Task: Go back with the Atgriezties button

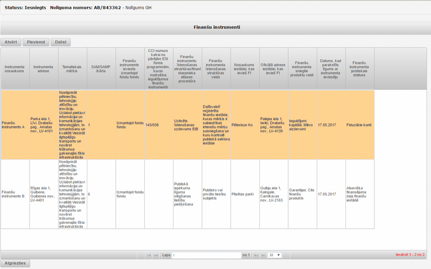Action: click(15, 263)
